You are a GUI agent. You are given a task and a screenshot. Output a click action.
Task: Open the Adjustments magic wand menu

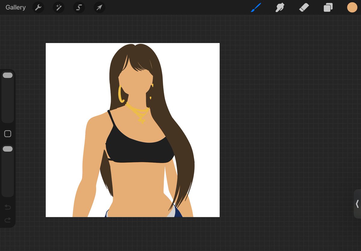tap(59, 8)
